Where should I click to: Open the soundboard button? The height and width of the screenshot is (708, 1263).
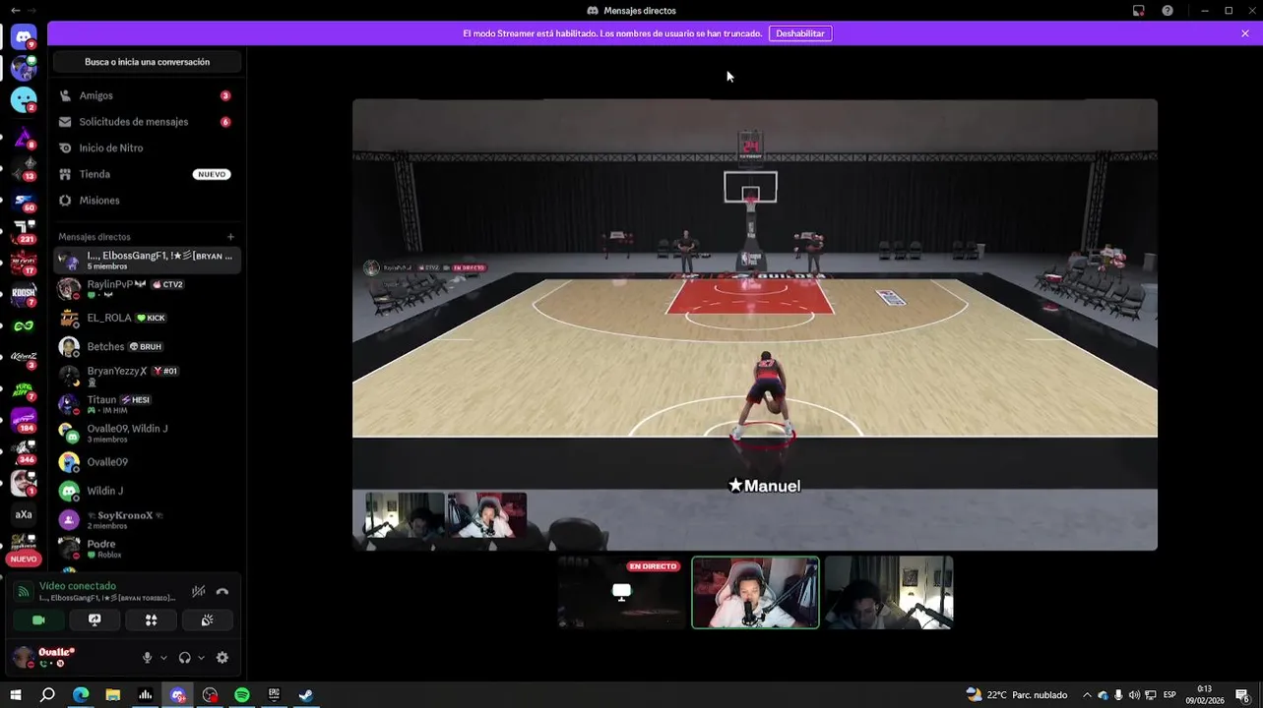coord(207,620)
